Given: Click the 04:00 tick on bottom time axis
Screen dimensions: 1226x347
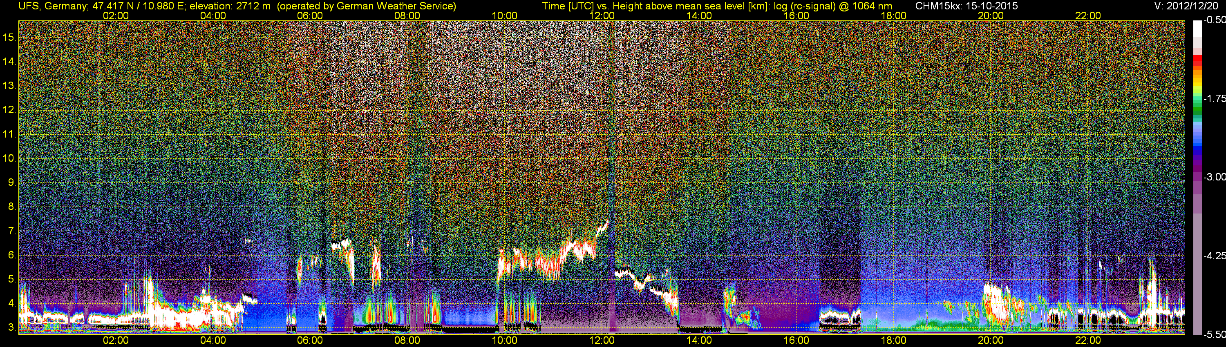Looking at the screenshot, I should coord(213,340).
